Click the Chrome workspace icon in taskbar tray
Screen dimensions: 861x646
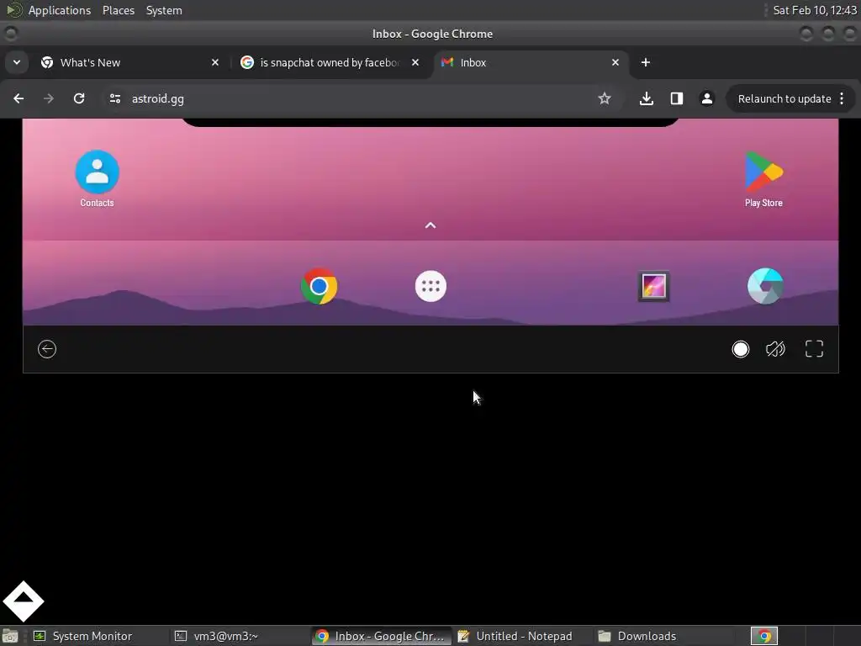pyautogui.click(x=764, y=636)
